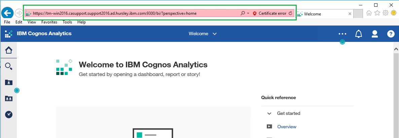This screenshot has height=138, width=399.
Task: Expand the Welcome dropdown chevron
Action: coord(215,34)
